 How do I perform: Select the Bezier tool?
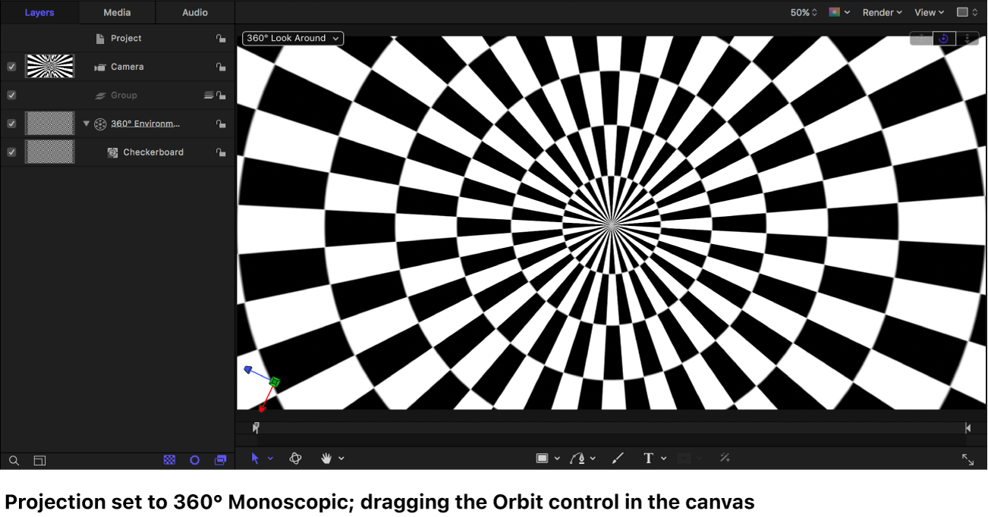pos(578,458)
